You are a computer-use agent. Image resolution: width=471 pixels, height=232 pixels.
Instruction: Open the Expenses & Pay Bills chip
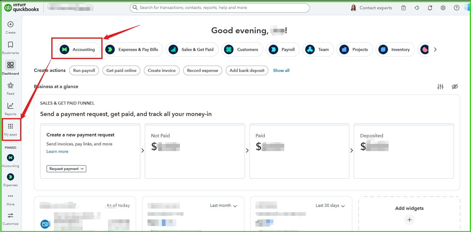click(133, 49)
